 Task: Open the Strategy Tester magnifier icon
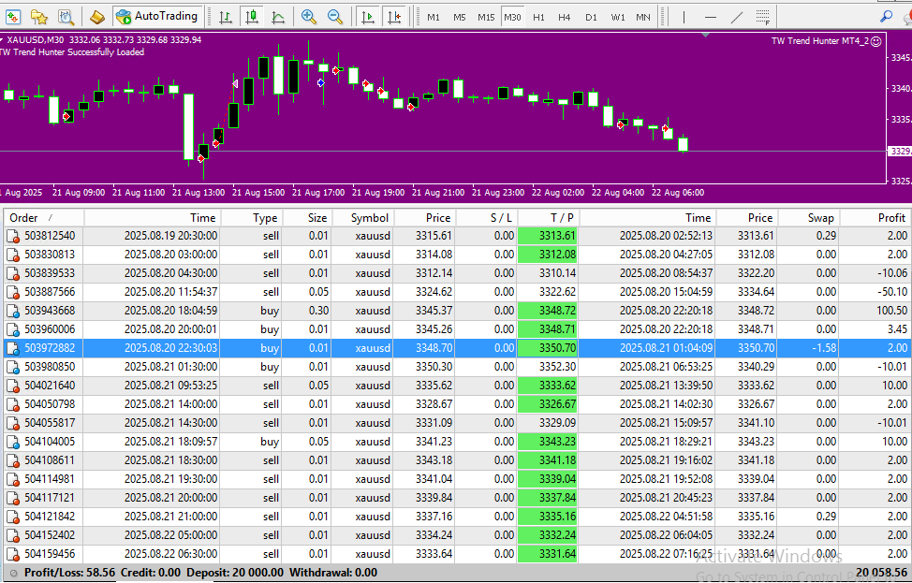pos(66,17)
